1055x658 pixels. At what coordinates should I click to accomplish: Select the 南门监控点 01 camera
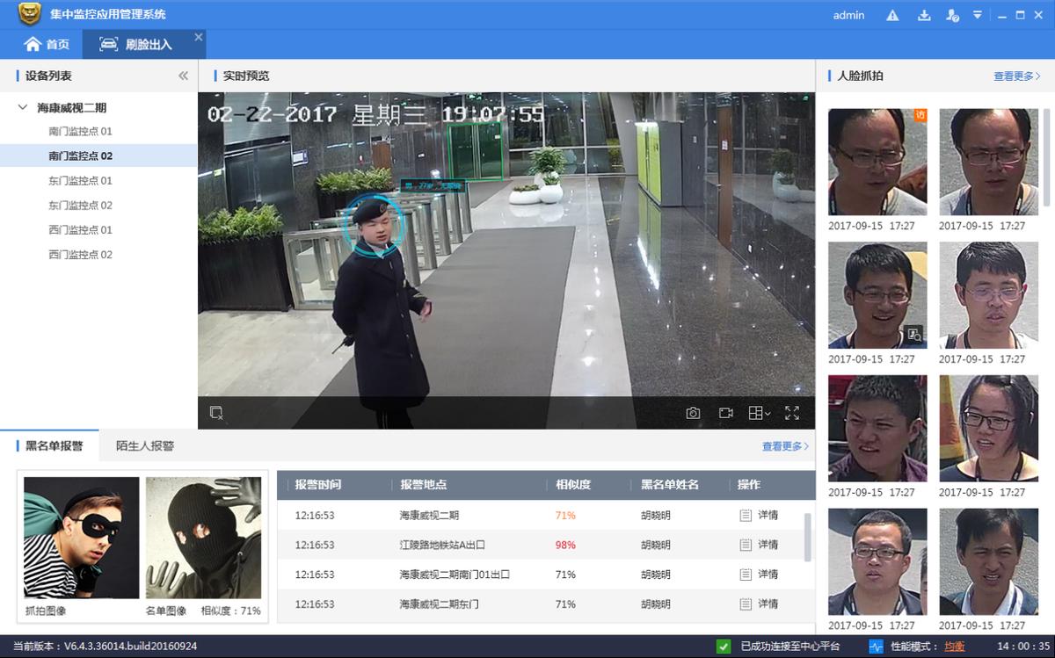pyautogui.click(x=79, y=131)
